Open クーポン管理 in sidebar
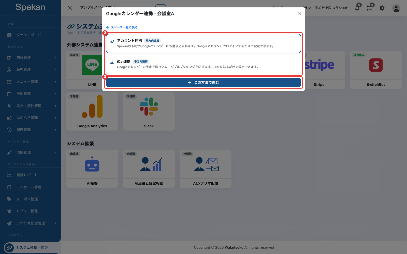Image resolution: width=407 pixels, height=254 pixels. pyautogui.click(x=31, y=199)
